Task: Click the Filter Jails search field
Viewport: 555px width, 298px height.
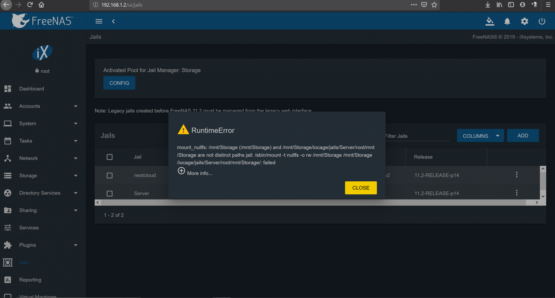Action: [417, 136]
